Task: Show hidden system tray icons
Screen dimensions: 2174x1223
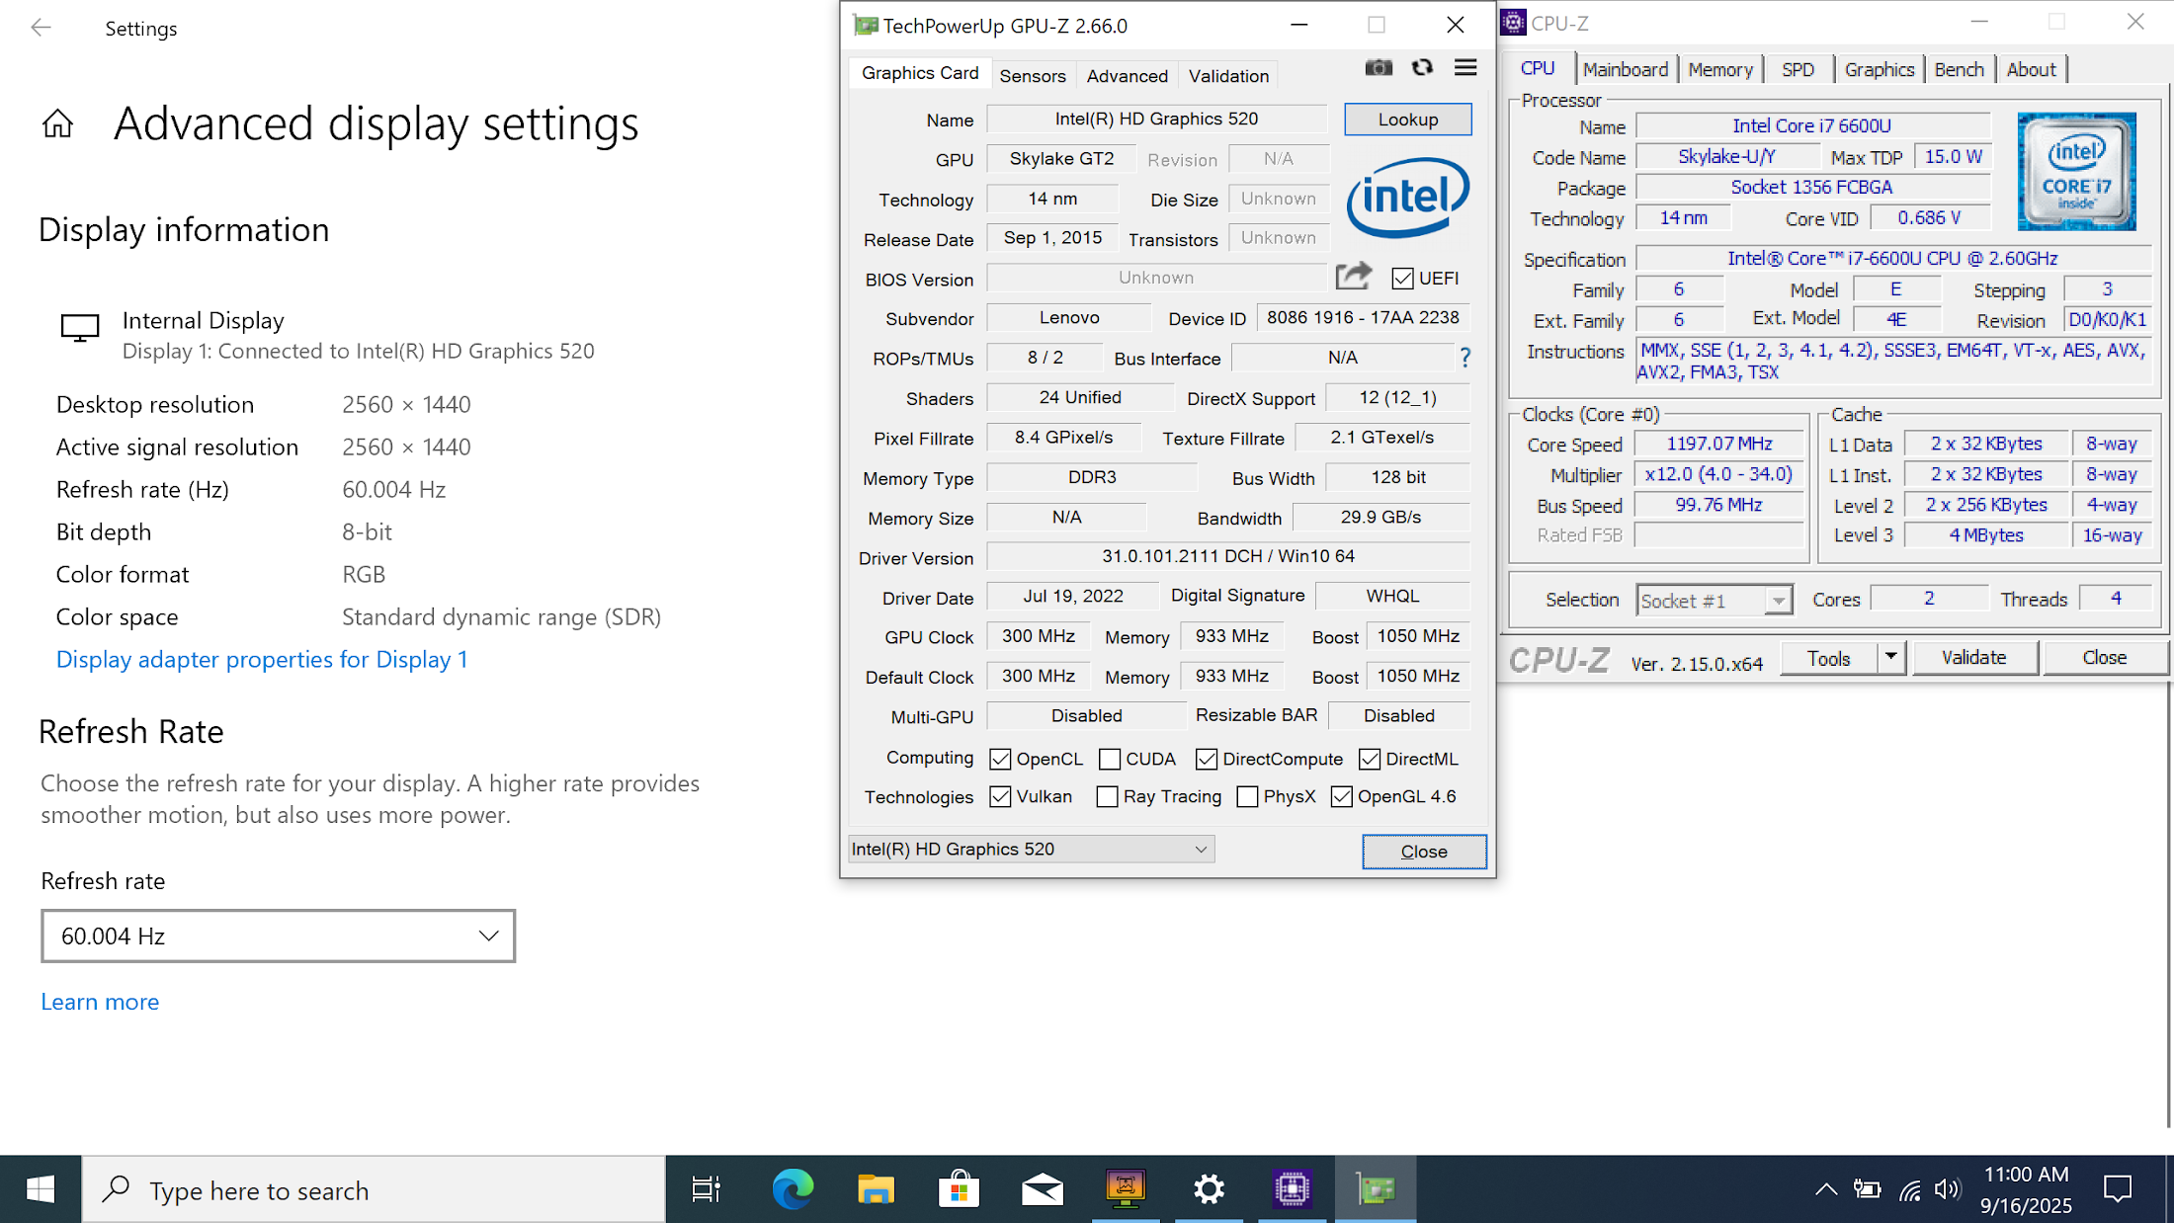Action: [1826, 1189]
